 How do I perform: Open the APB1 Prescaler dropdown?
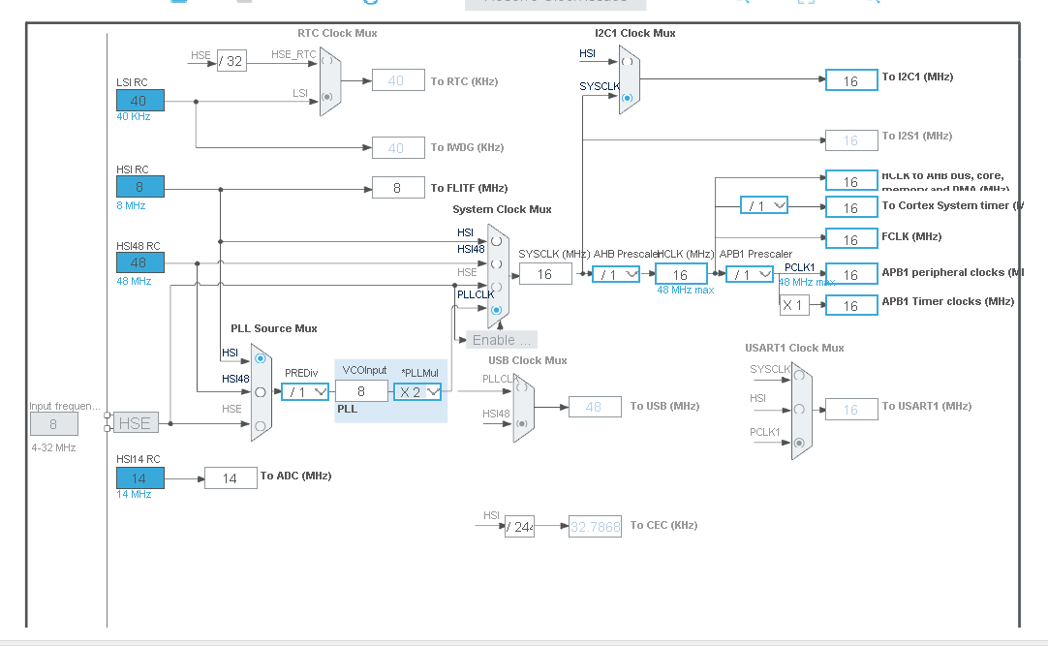[750, 274]
